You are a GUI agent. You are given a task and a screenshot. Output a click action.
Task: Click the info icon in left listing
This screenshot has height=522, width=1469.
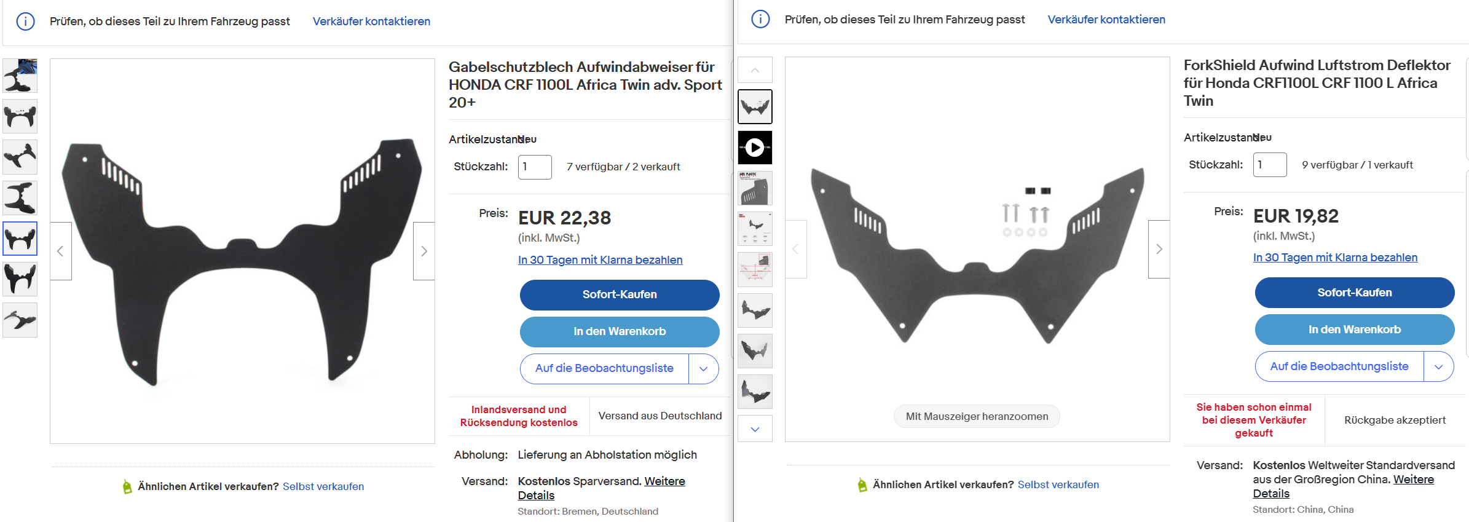click(25, 22)
